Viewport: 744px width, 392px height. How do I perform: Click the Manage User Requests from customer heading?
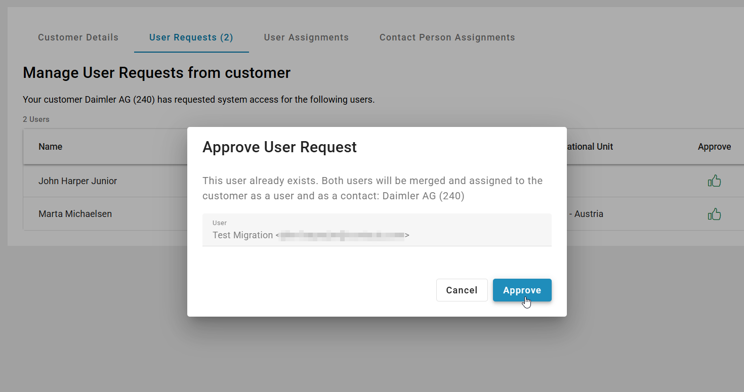tap(156, 73)
